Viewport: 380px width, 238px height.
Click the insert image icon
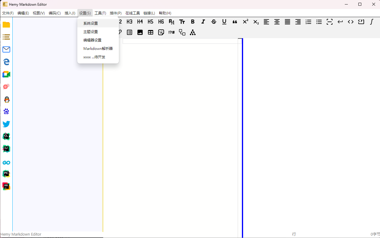click(140, 32)
